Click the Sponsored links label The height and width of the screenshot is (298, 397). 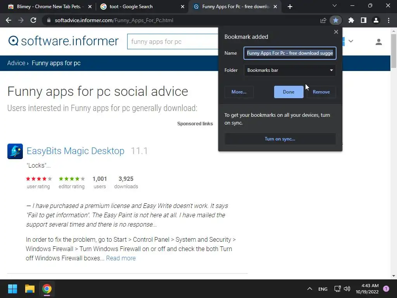pyautogui.click(x=195, y=124)
